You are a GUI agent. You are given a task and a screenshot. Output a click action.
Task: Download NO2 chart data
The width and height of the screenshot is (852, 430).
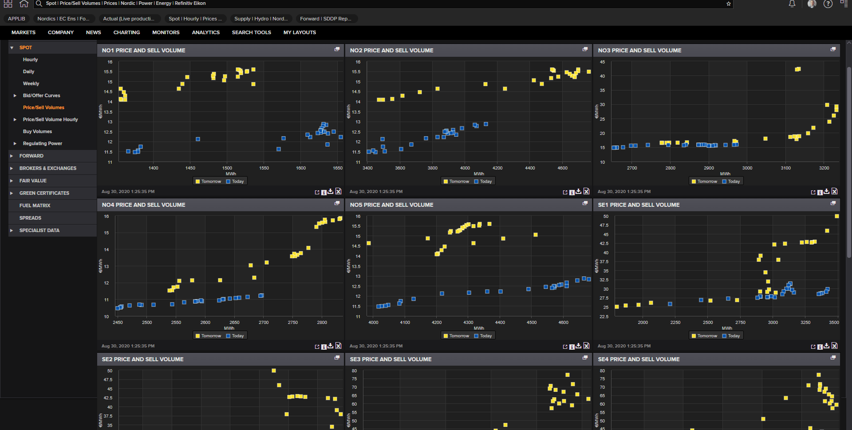pos(578,191)
